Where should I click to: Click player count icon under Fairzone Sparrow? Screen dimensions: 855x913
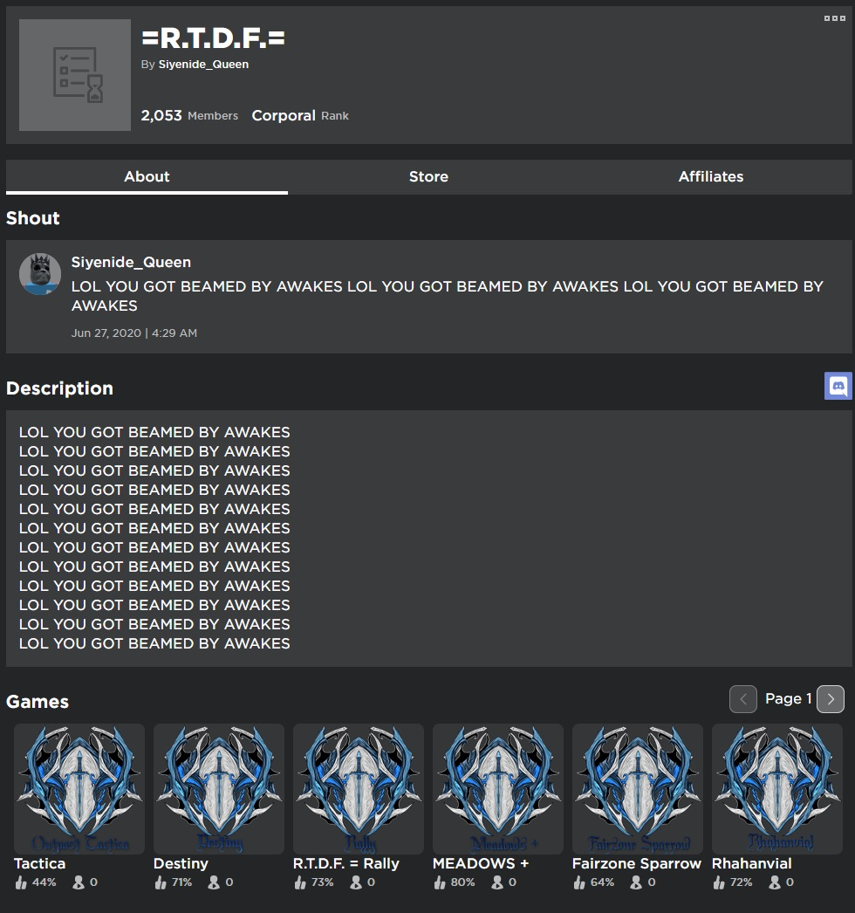pyautogui.click(x=636, y=882)
